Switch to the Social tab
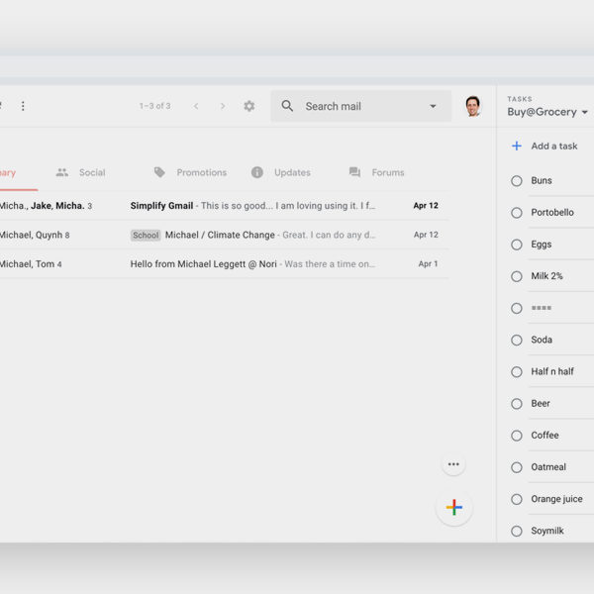The height and width of the screenshot is (594, 594). coord(81,172)
